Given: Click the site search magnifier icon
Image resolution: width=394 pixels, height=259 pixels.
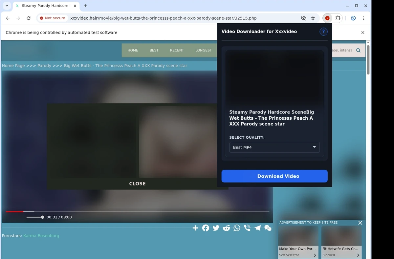Looking at the screenshot, I should [358, 50].
